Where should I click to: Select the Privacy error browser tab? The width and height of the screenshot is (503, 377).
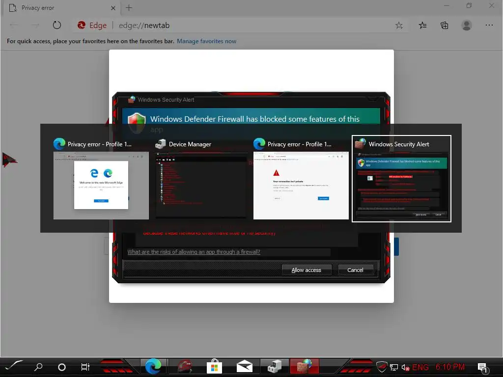[x=61, y=8]
